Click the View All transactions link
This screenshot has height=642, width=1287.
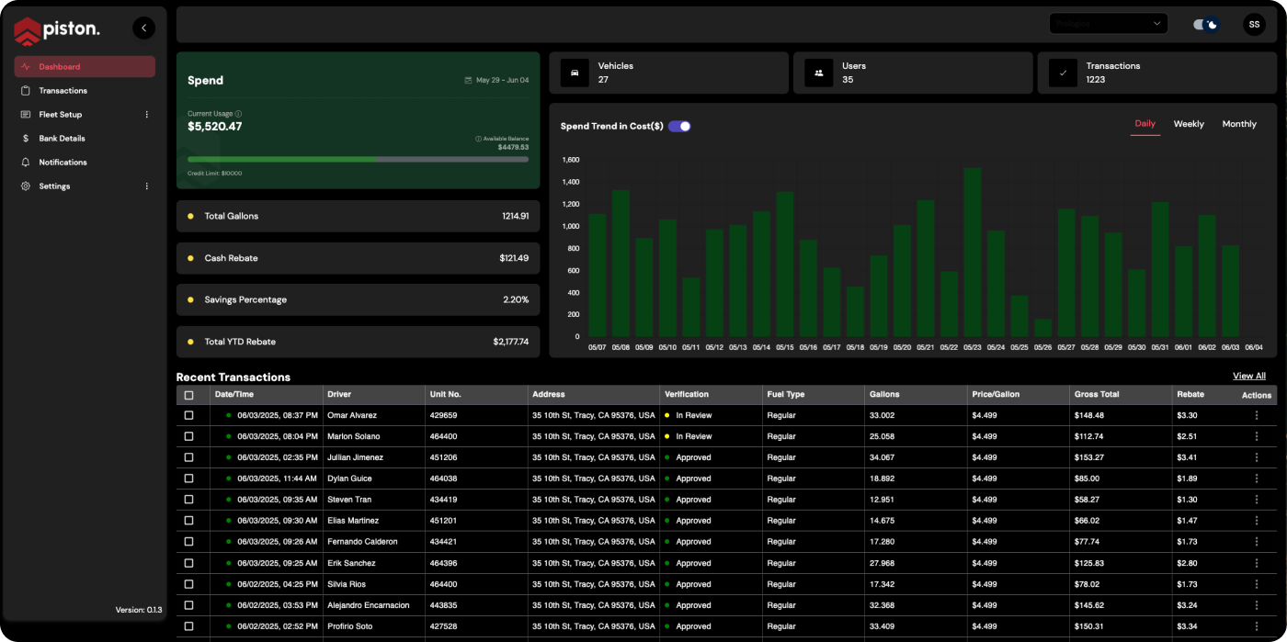1248,376
